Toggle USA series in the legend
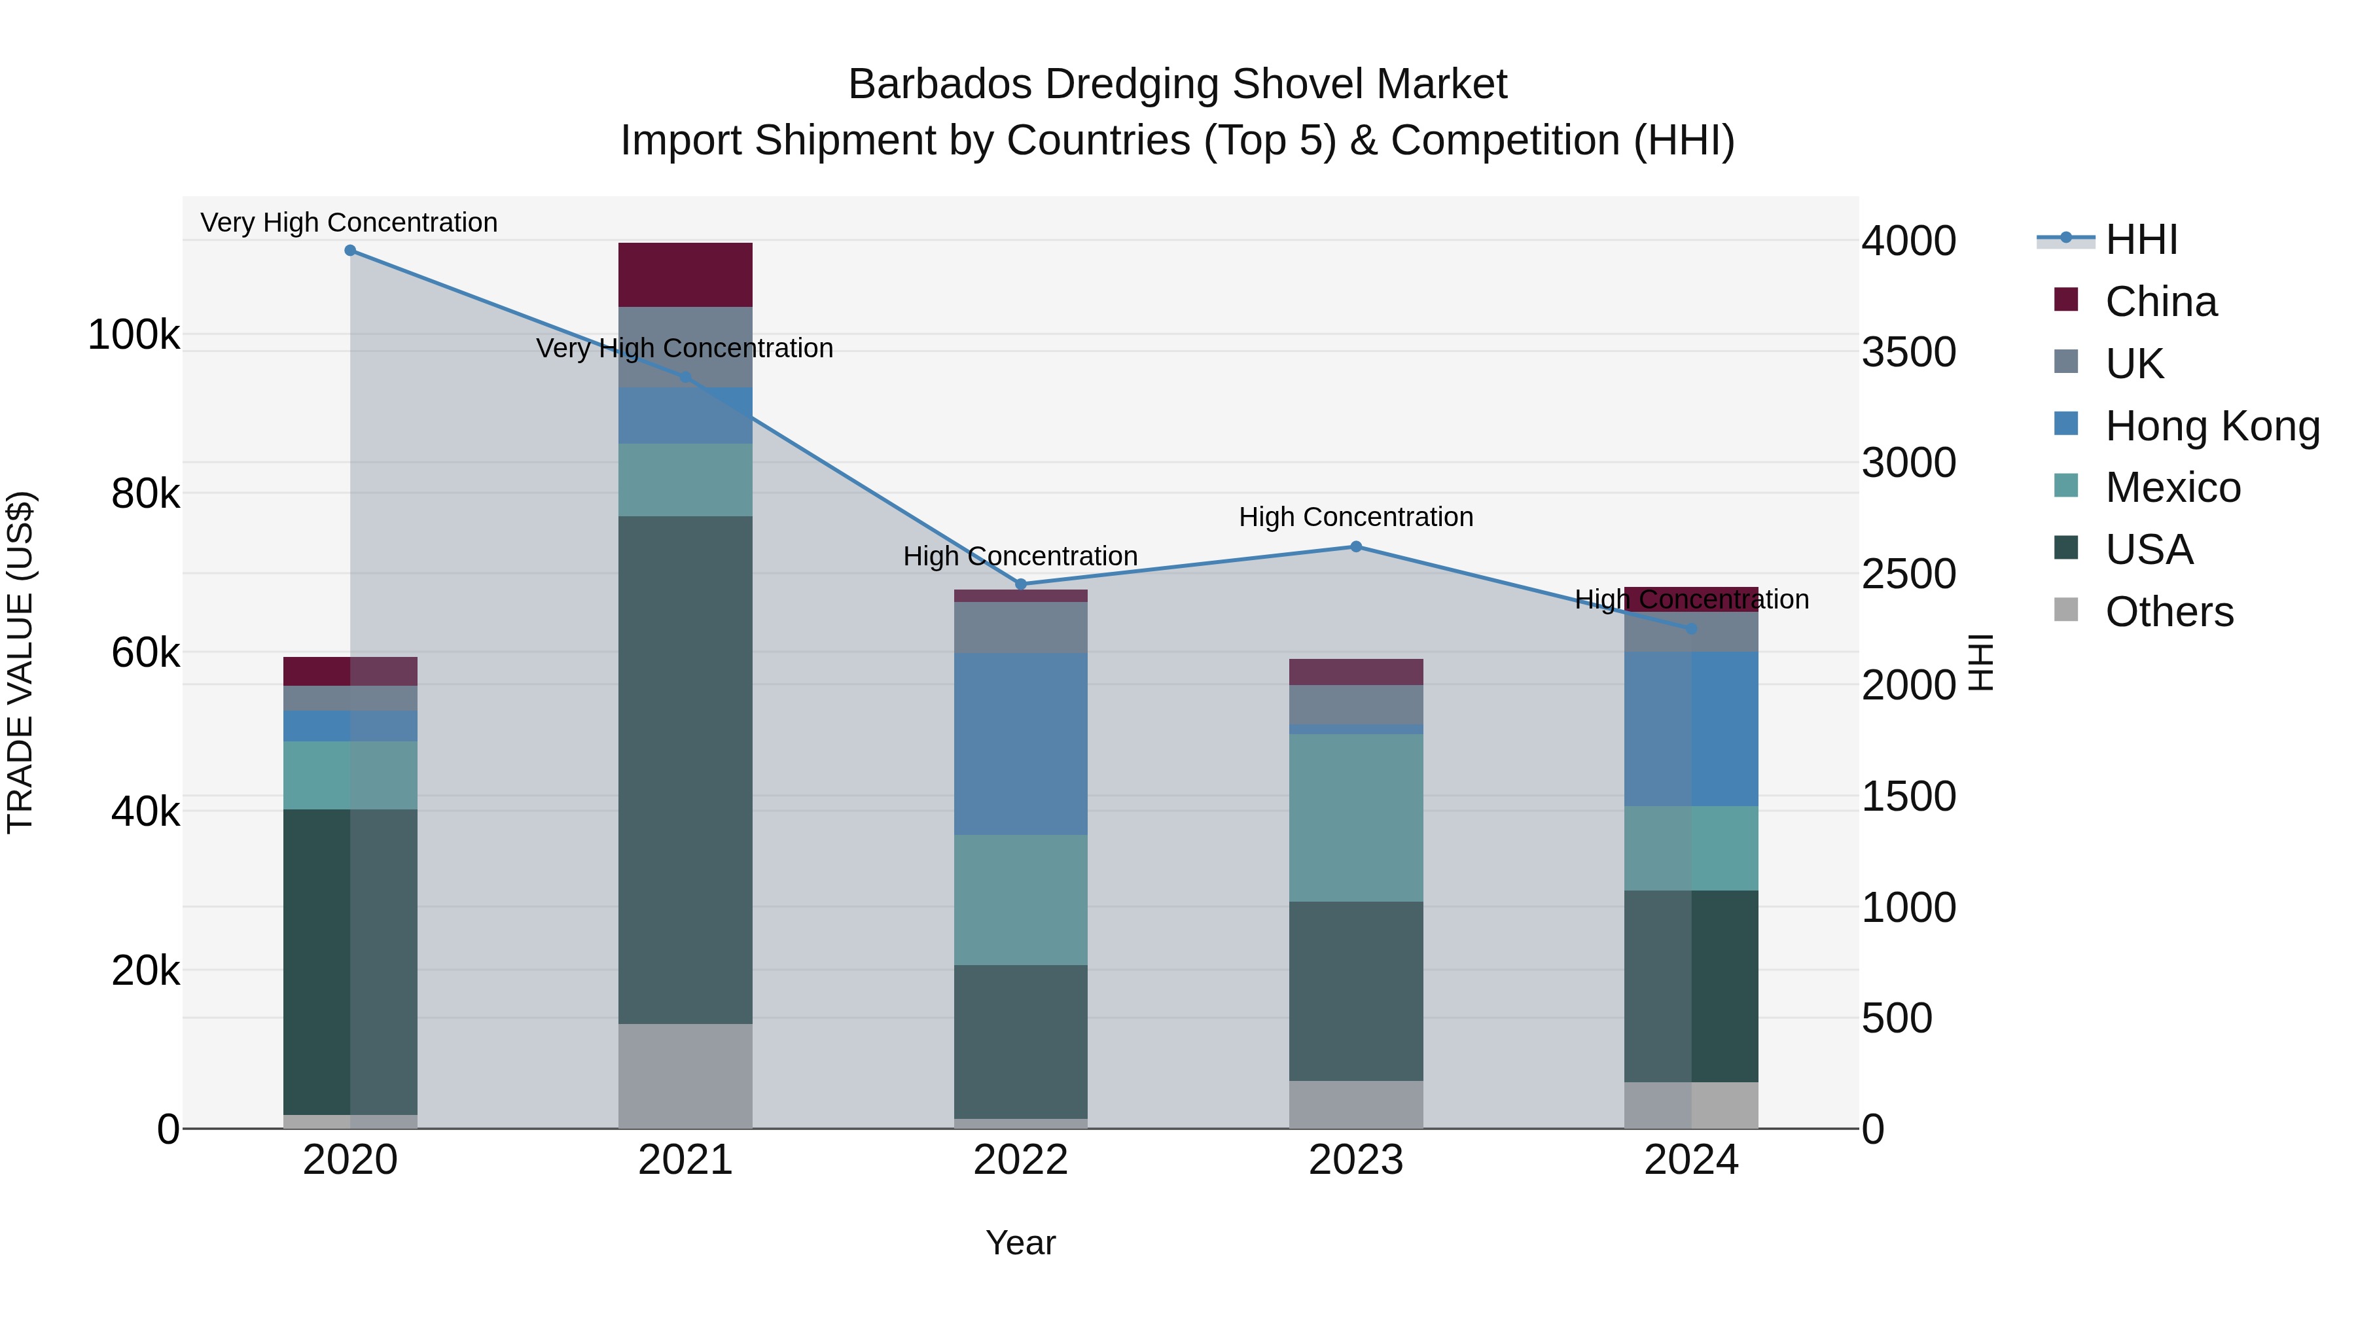The height and width of the screenshot is (1325, 2356). click(2124, 550)
